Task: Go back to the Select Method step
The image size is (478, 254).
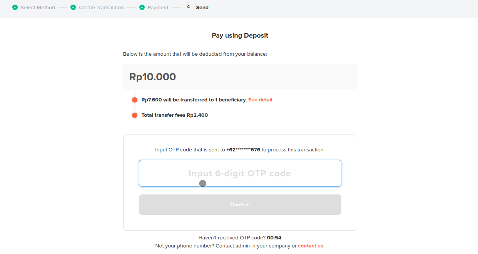Action: coord(38,8)
